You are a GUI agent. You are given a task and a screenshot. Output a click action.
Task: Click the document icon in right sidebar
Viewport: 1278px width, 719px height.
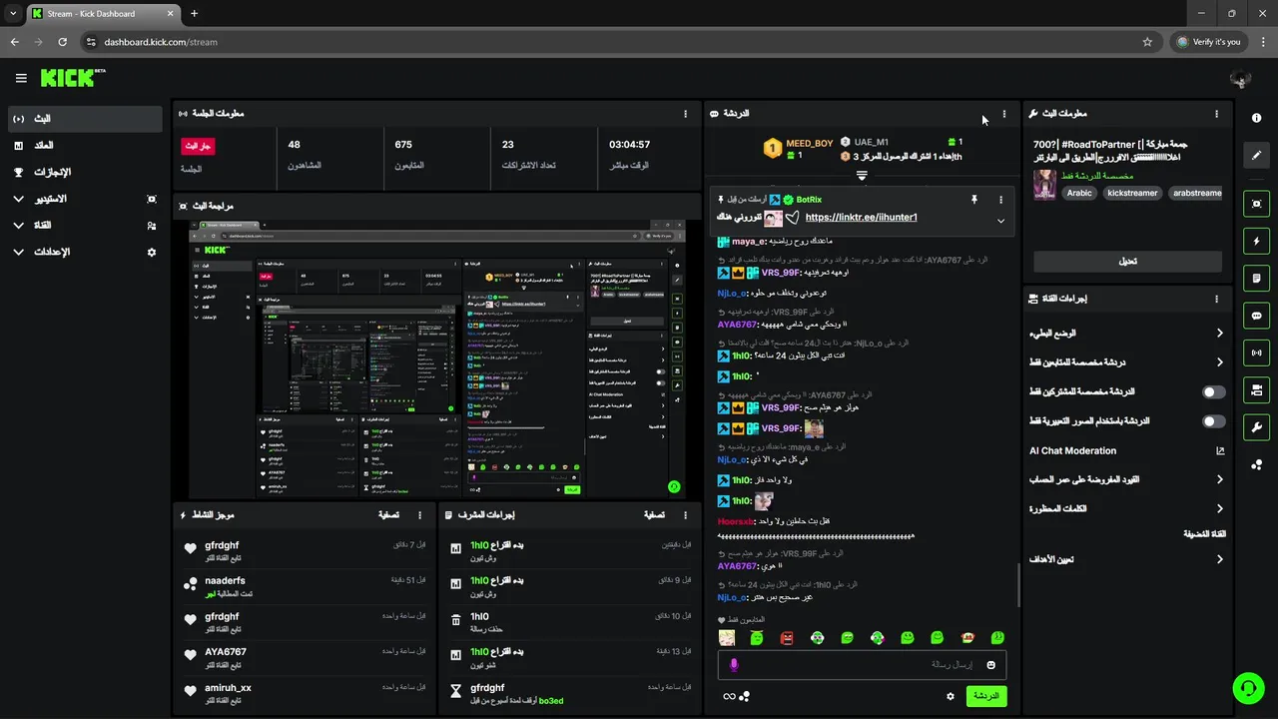[x=1256, y=278]
